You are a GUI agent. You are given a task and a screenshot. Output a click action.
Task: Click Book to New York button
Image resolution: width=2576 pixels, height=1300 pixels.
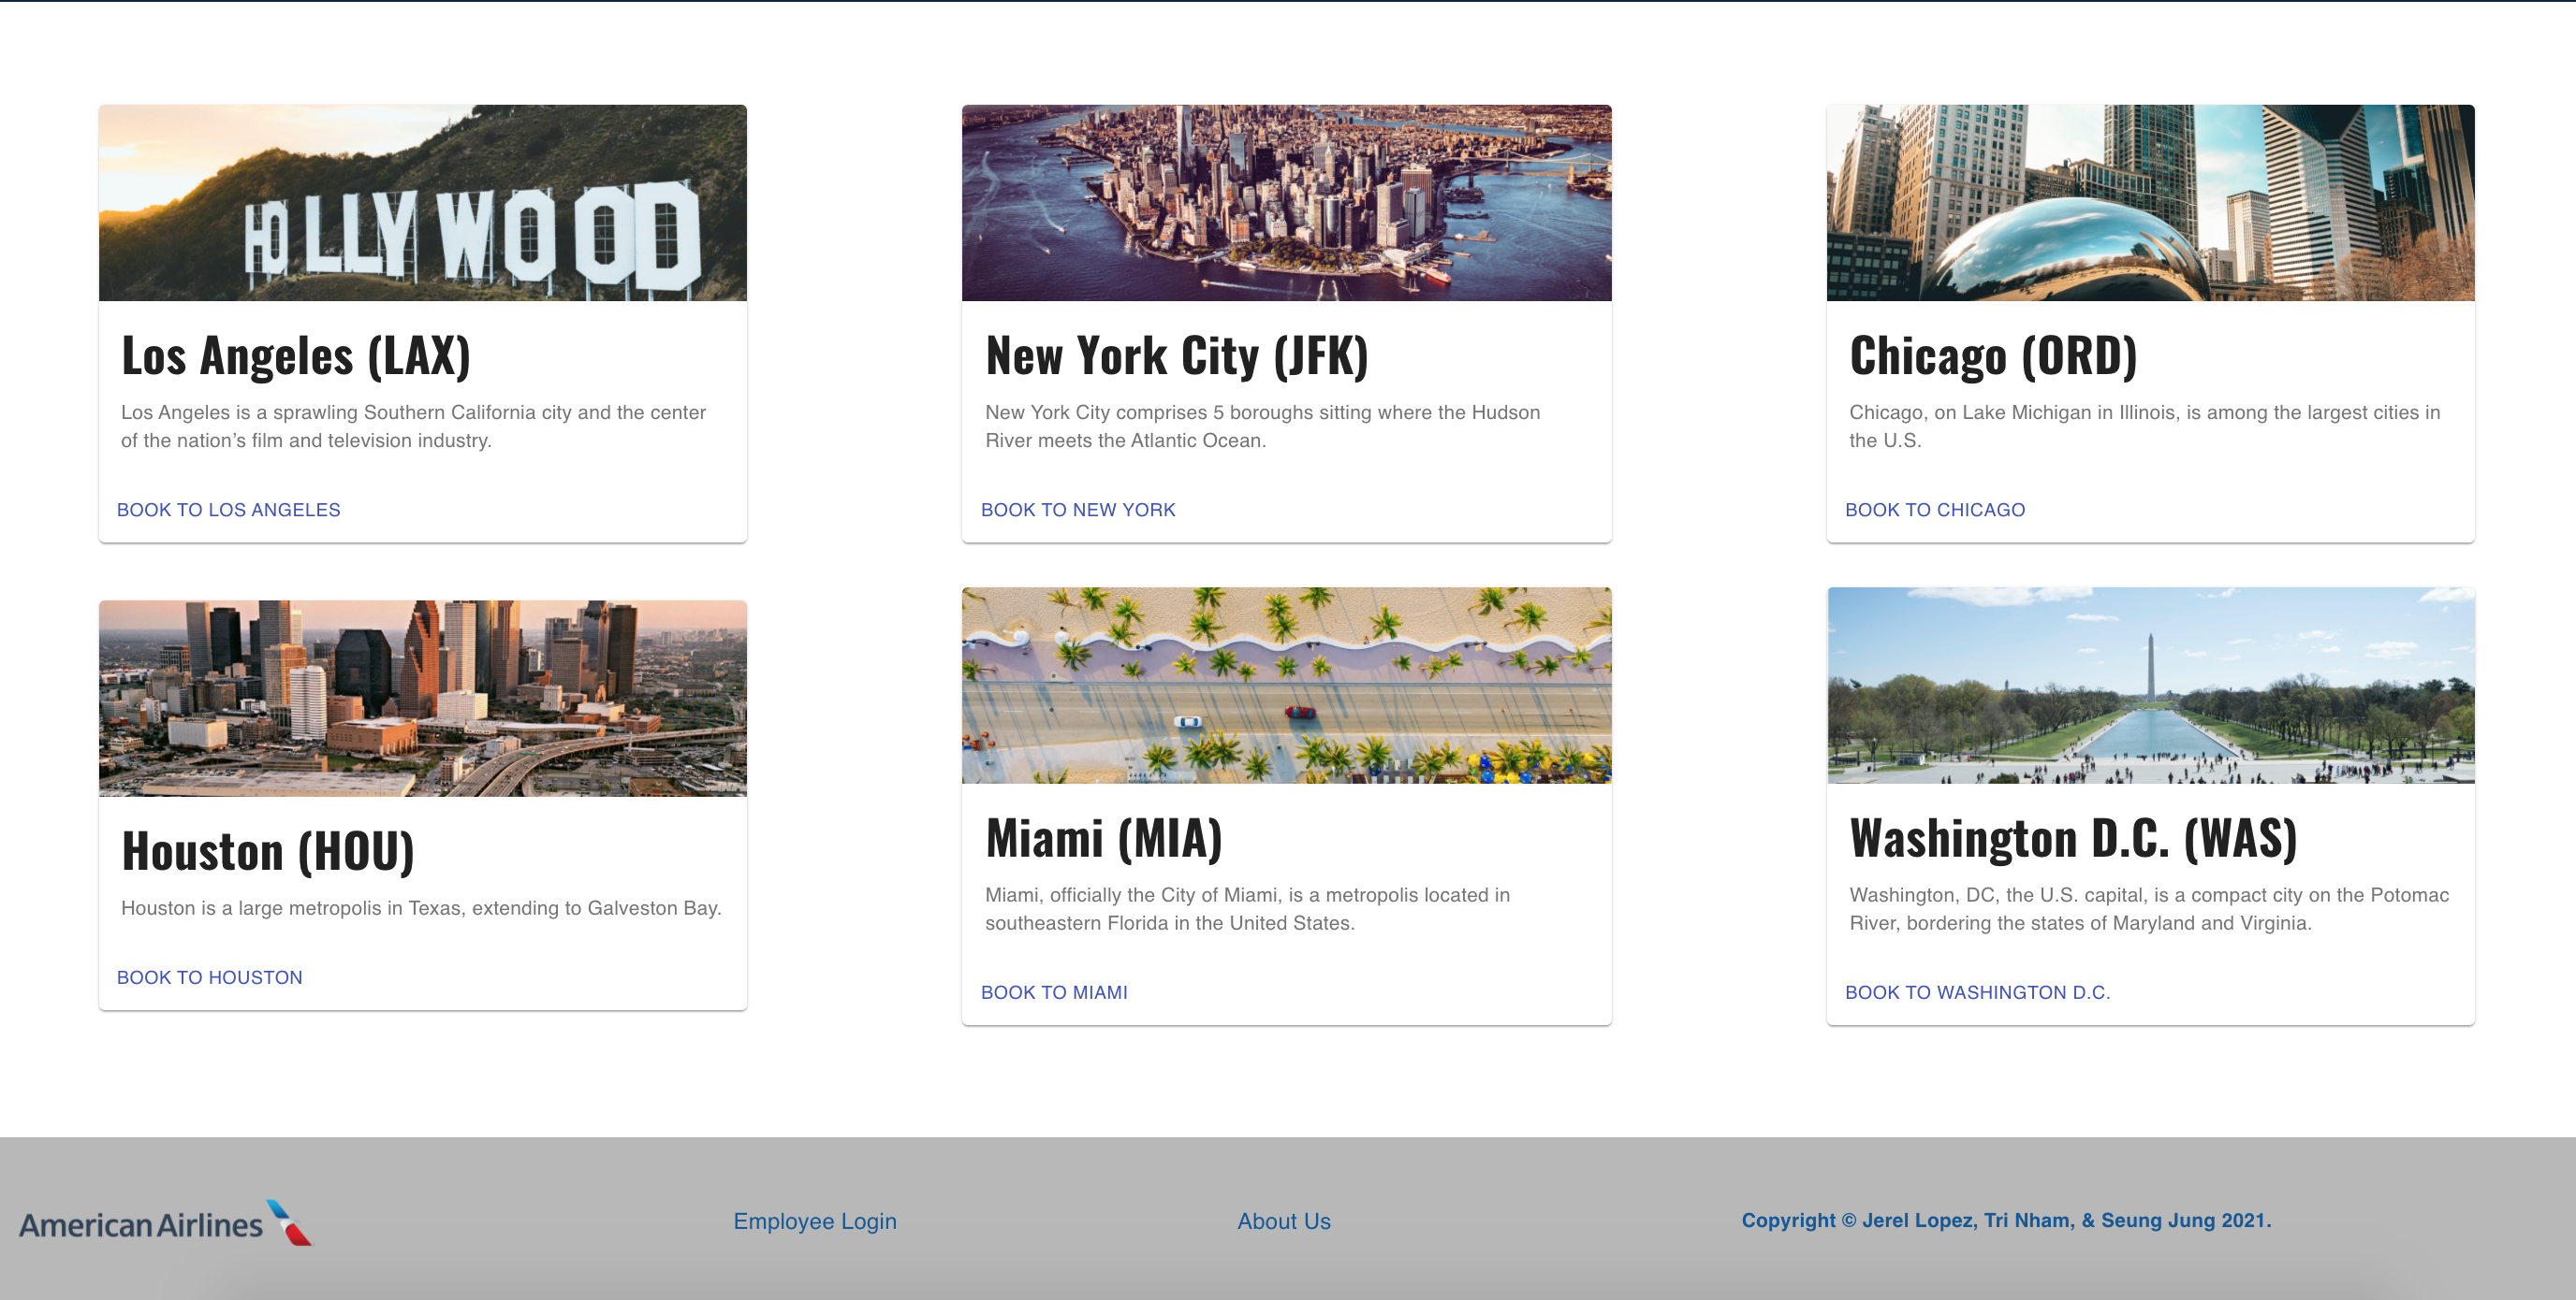[1077, 510]
